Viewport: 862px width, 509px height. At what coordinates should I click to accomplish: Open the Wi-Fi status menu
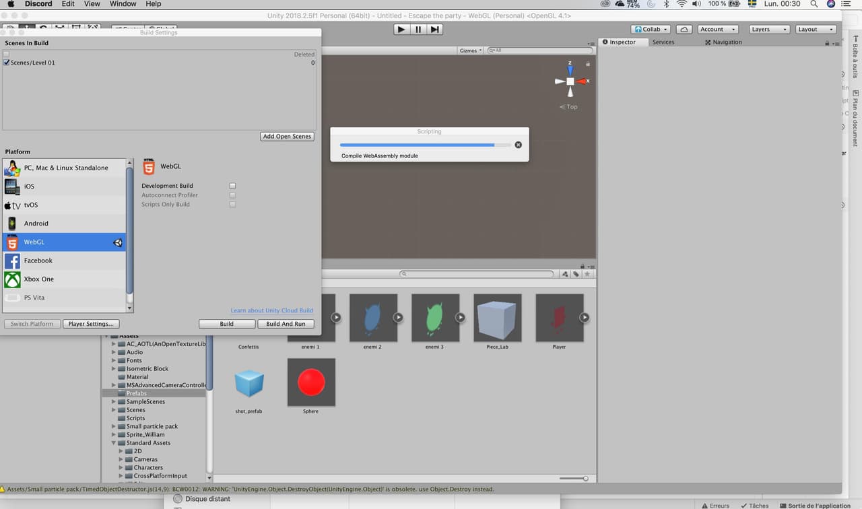682,4
